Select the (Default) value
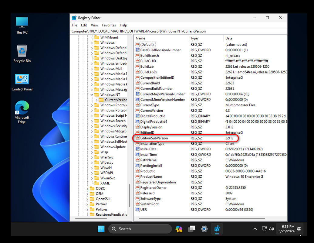The height and width of the screenshot is (243, 314). pyautogui.click(x=147, y=45)
